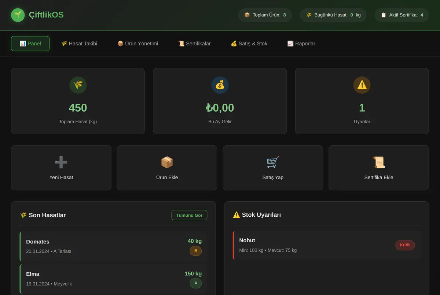Open the Ürün Yönetimi tab

[x=138, y=44]
